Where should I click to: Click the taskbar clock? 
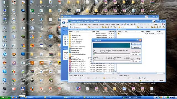(x=173, y=97)
